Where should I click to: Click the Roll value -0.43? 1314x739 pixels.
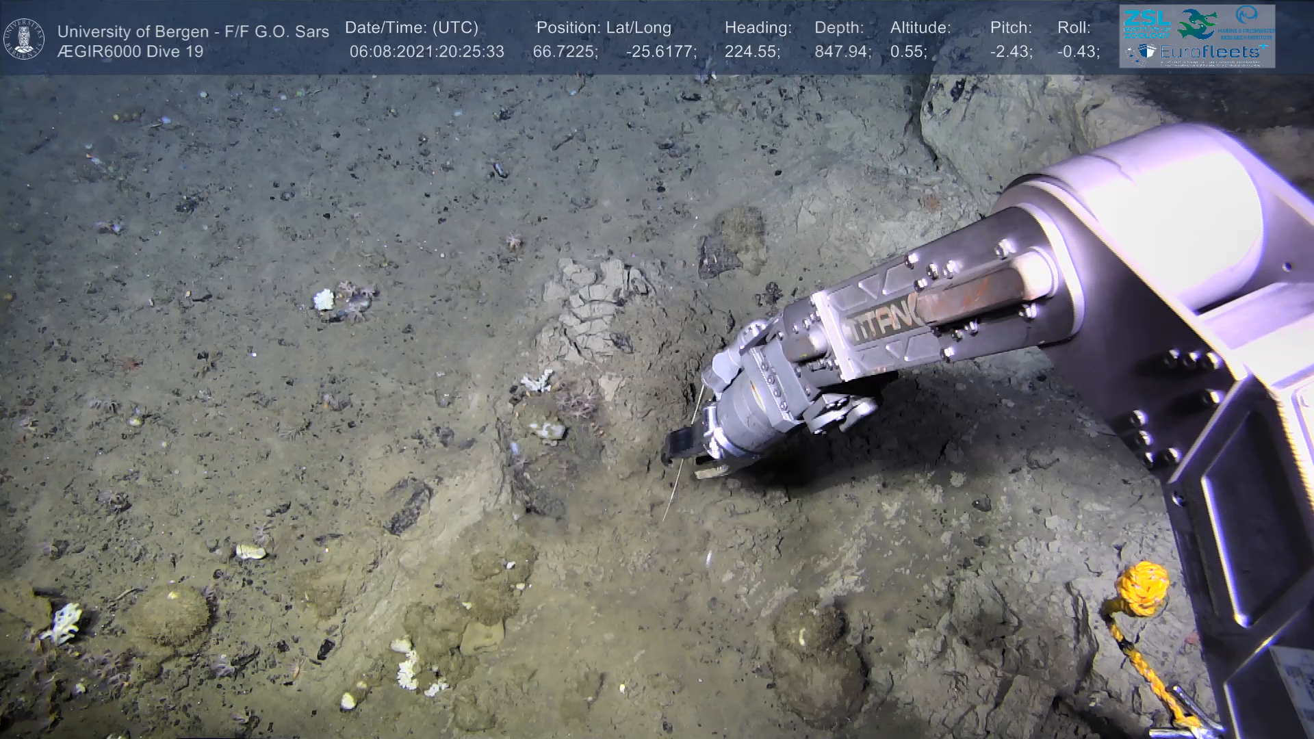tap(1078, 51)
